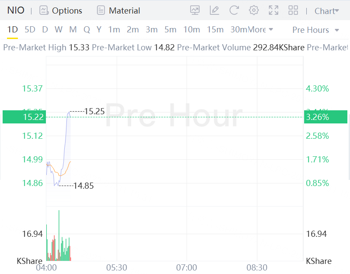Open the Pre Hours session dropdown
This screenshot has width=350, height=274.
tap(315, 30)
